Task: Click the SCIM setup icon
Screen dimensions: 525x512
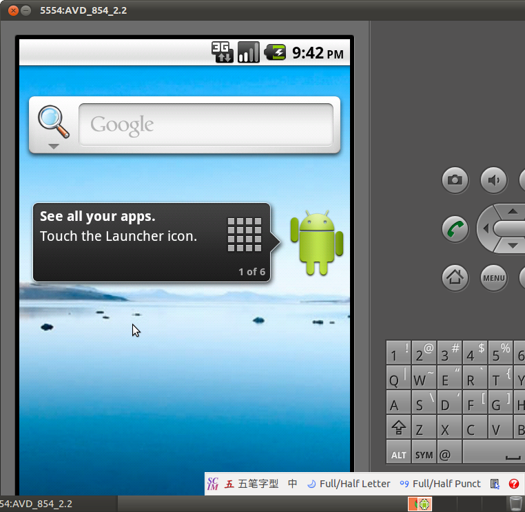Action: pos(495,484)
